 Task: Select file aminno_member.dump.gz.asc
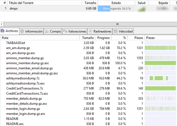point(27,63)
